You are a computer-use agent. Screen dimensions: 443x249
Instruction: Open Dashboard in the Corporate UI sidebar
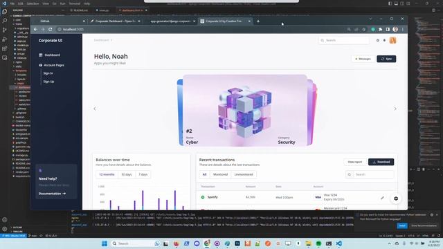[x=50, y=55]
